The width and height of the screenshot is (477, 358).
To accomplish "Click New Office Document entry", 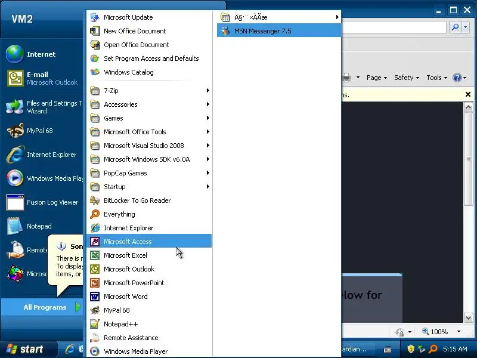I will pos(149,31).
